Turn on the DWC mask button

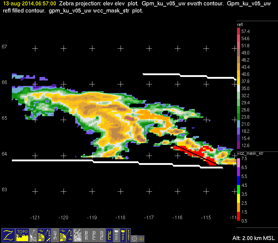[x=102, y=235]
